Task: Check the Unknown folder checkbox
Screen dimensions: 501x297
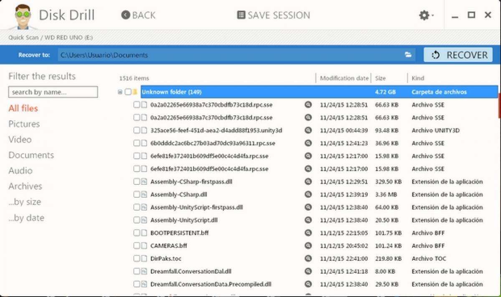Action: pos(128,92)
